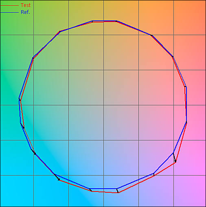
Task: Select the black shift vector at bottom edge
Action: (x=117, y=191)
